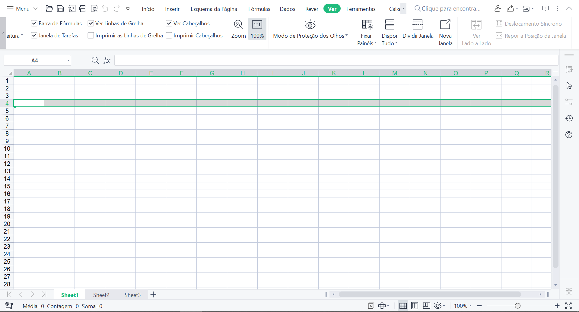Enable Imprimir Cabeçalhos checkbox
Viewport: 579px width, 312px height.
click(169, 36)
